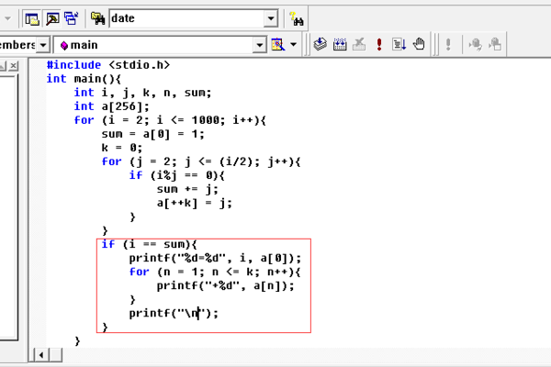The image size is (551, 367).
Task: Click the greyed Stop Build icon
Action: pyautogui.click(x=359, y=45)
